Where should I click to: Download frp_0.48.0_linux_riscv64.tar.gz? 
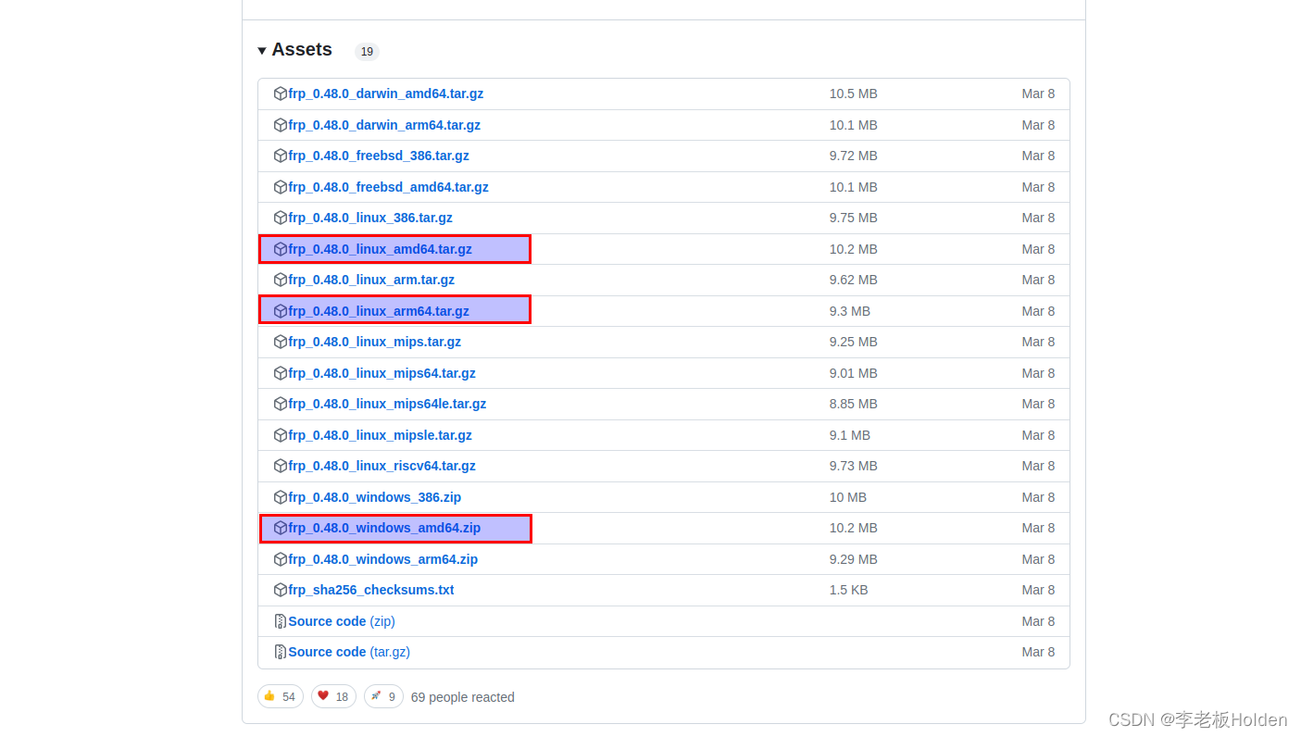382,466
